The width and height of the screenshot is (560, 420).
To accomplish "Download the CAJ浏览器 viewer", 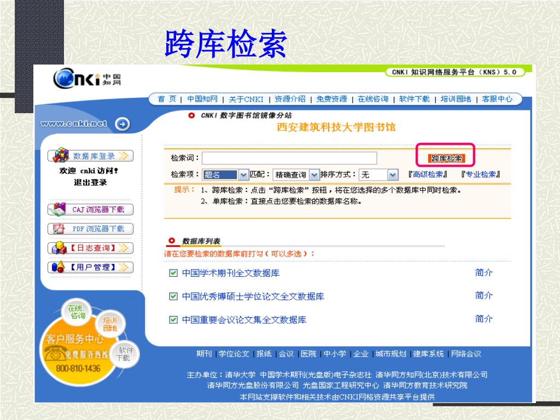I will (90, 209).
